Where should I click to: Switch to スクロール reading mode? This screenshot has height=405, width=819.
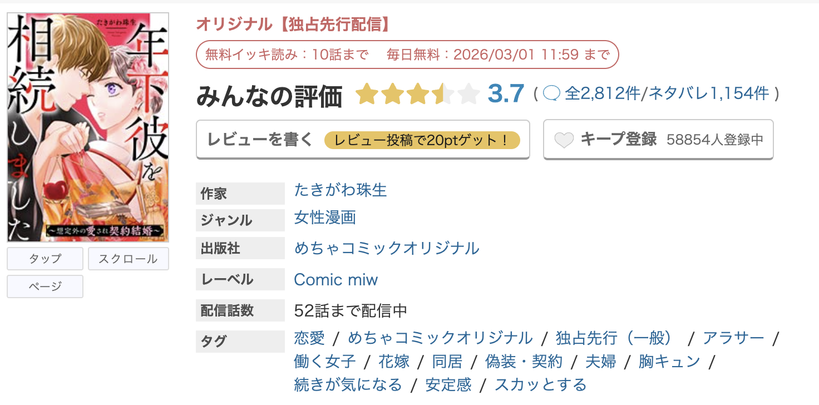pos(128,259)
